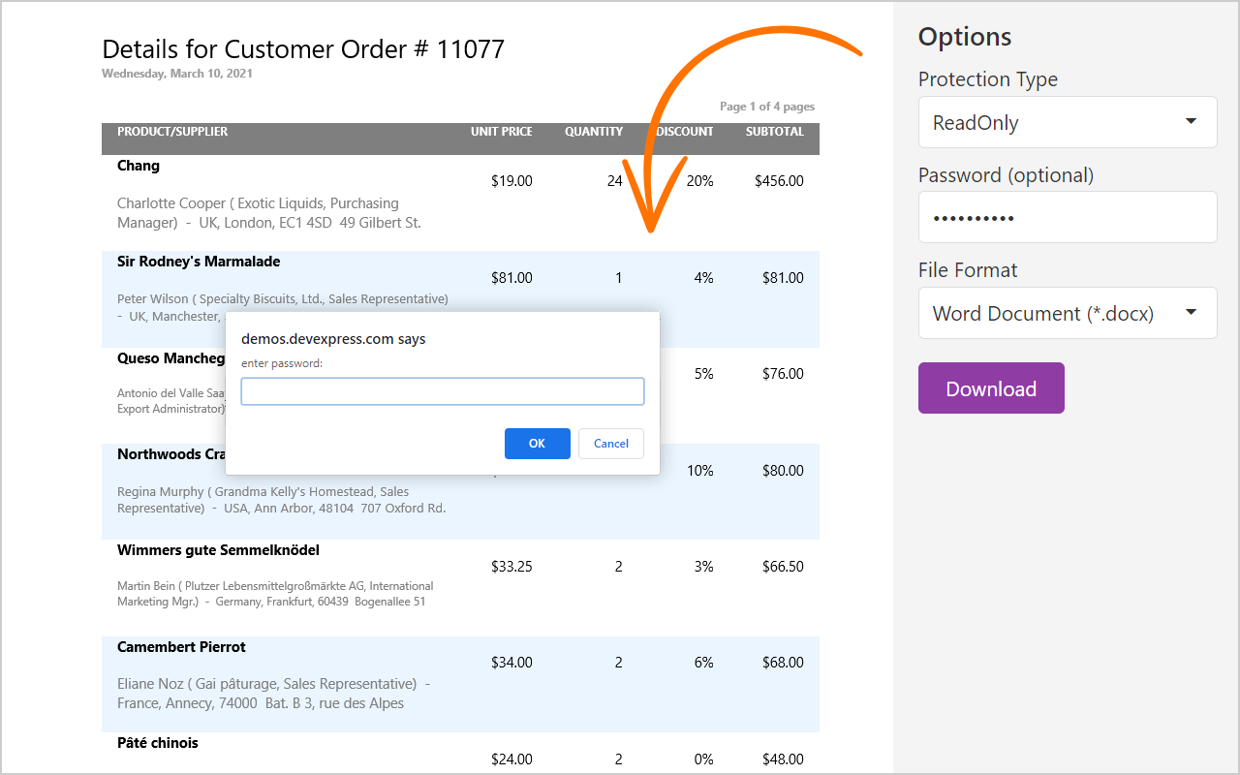Click the Pâté chinois product name
The image size is (1240, 775).
pyautogui.click(x=157, y=743)
